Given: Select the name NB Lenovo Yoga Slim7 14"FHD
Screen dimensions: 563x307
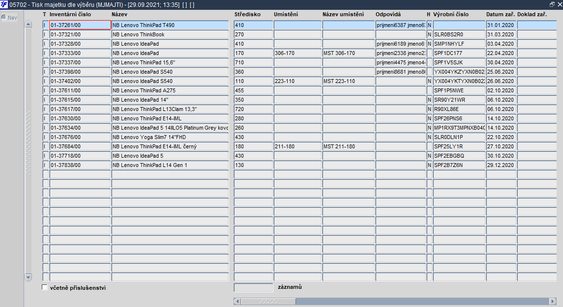Looking at the screenshot, I should click(x=170, y=137).
